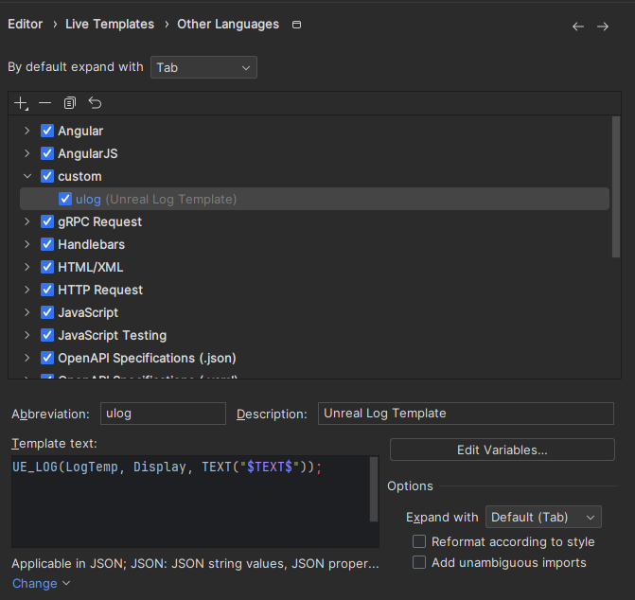Open Edit Variables dialog
The width and height of the screenshot is (635, 600).
(503, 450)
